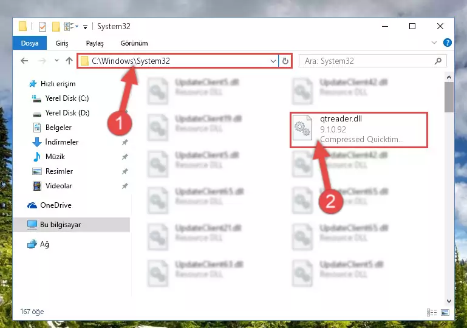Switch to the Giriş tab

coord(62,43)
